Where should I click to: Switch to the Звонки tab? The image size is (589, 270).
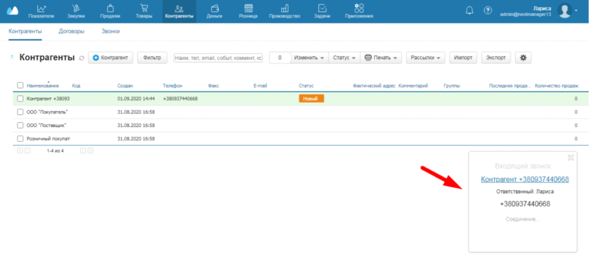click(110, 32)
